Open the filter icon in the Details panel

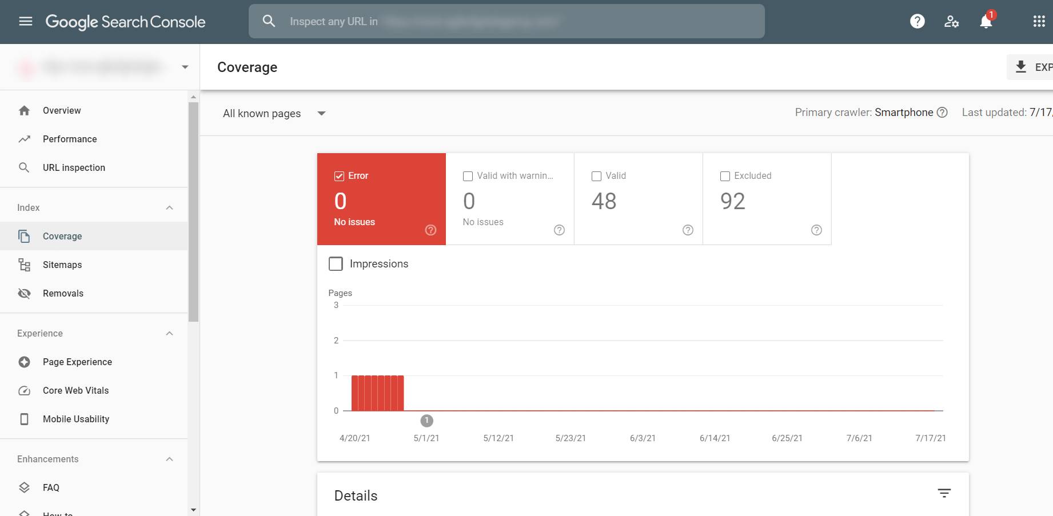pos(943,493)
